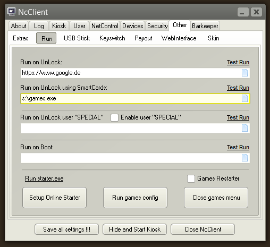The height and width of the screenshot is (247, 270).
Task: Click Save all settings !!! button
Action: (x=66, y=229)
